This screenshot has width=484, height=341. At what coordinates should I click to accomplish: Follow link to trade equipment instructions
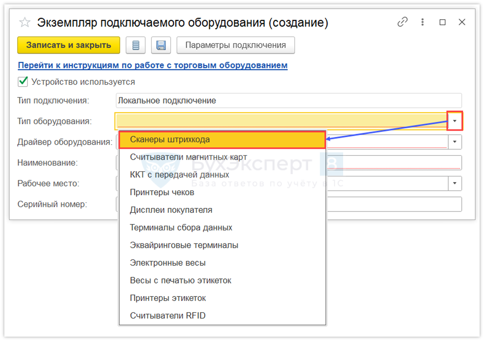[153, 65]
